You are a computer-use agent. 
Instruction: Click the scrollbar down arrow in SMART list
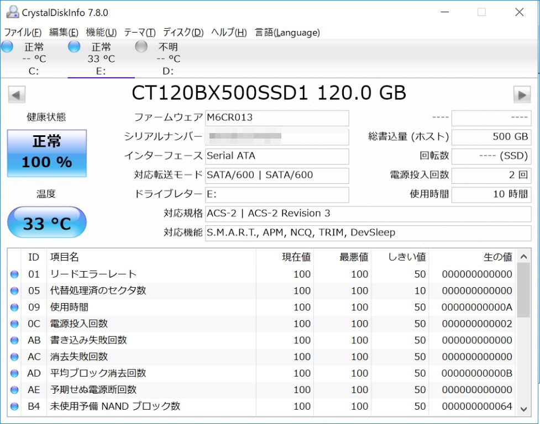tap(523, 409)
